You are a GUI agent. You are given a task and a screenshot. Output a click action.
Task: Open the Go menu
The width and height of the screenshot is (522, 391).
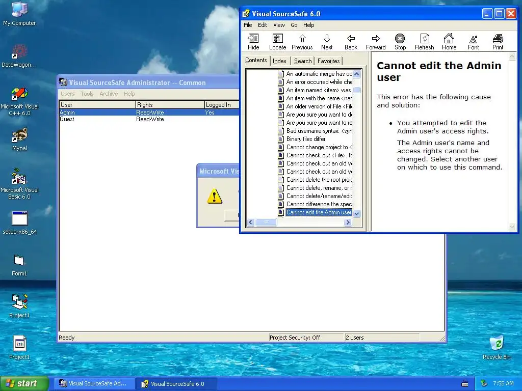point(294,25)
